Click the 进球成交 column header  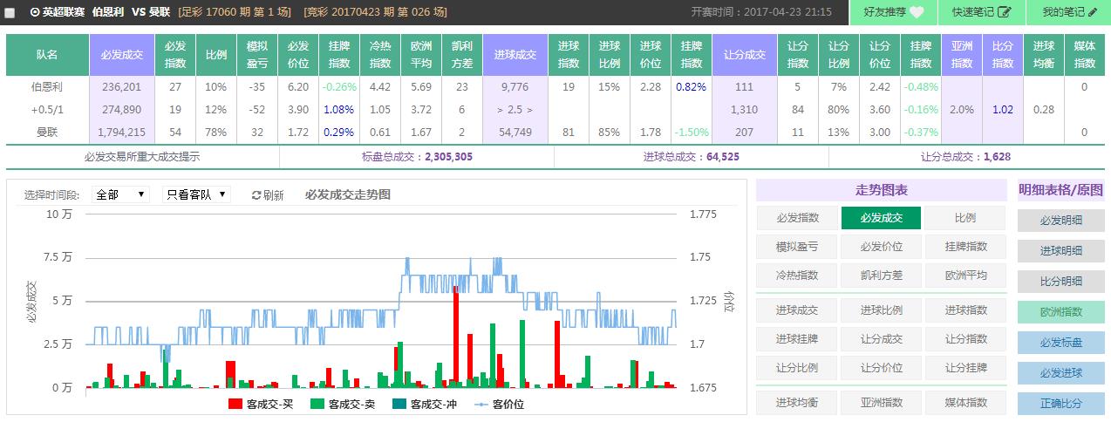coord(515,55)
